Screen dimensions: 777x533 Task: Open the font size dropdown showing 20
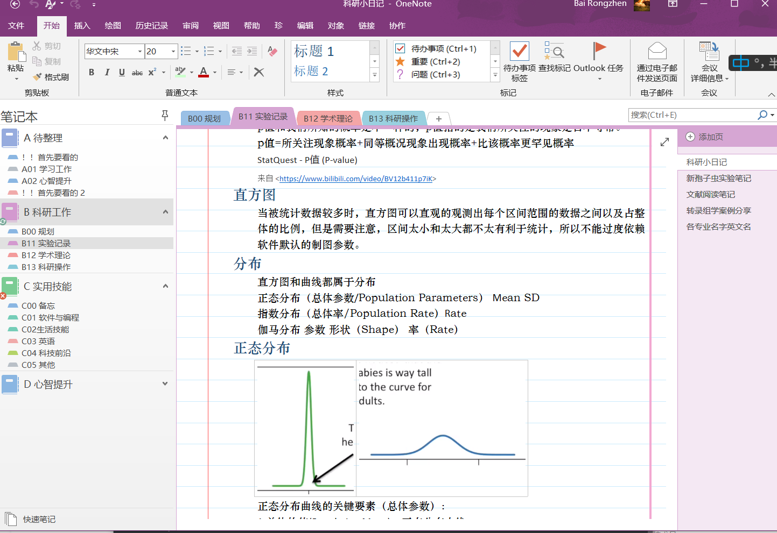click(x=173, y=52)
